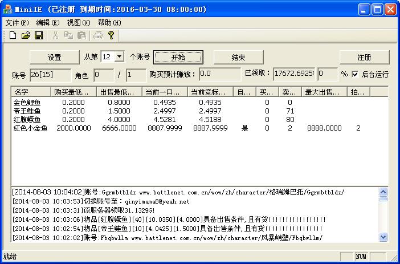Click the 已领取 field showing 17672.6925
The image size is (400, 264).
coord(295,74)
